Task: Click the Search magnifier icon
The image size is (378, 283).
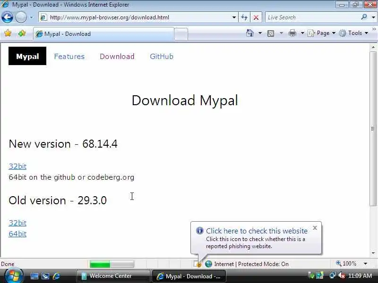Action: coord(364,17)
